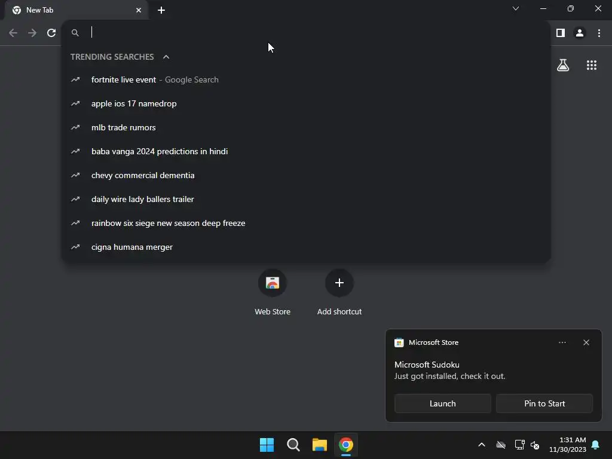Pick 'baba vanga 2024 predictions in hindi'
612x459 pixels.
[307, 151]
